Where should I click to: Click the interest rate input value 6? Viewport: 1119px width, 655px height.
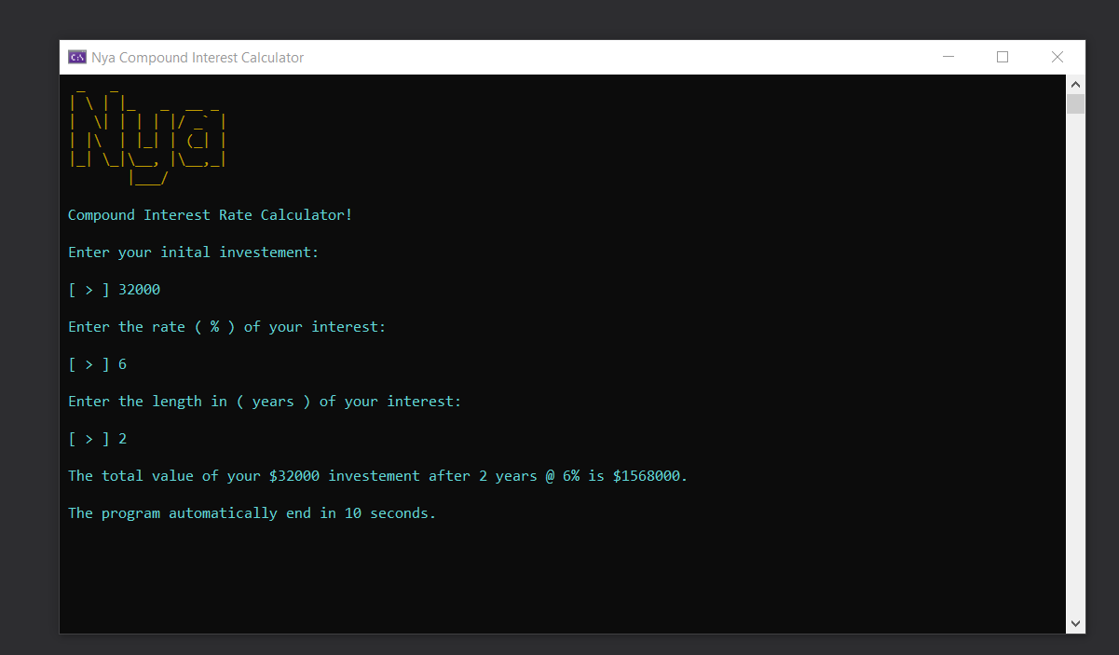click(122, 363)
